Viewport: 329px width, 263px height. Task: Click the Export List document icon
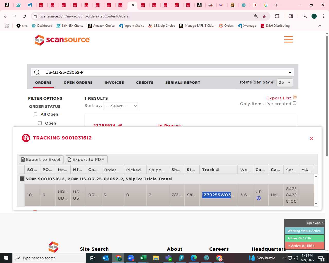(295, 97)
